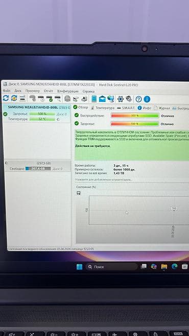189x336 pixels.
Task: Click the grey hard disk dome toolbar icon
Action: 67,99
